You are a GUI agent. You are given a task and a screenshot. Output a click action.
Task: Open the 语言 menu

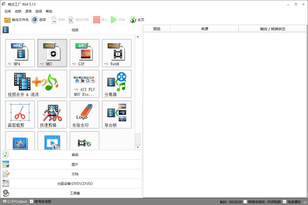[28, 11]
